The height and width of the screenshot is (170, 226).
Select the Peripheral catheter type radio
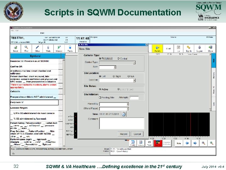coord(100,59)
